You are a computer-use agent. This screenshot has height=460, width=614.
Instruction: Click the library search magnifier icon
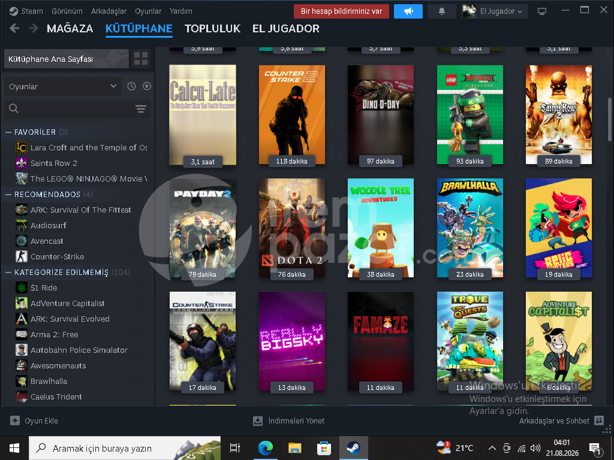click(14, 108)
